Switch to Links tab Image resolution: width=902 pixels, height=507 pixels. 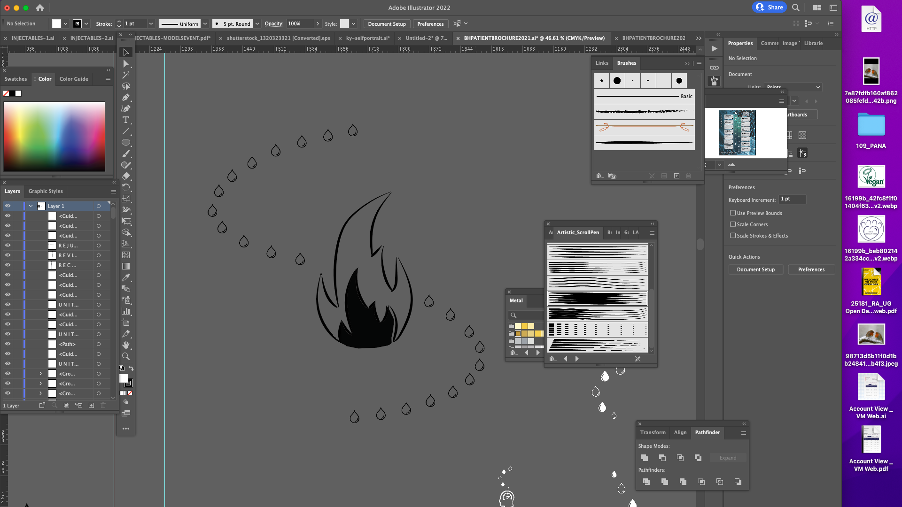tap(602, 63)
